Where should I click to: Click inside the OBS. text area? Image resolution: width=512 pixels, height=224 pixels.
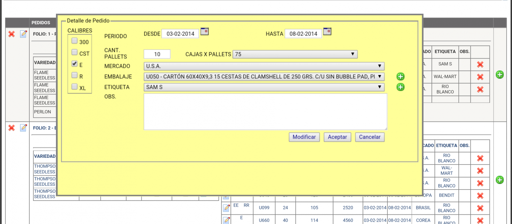(265, 111)
